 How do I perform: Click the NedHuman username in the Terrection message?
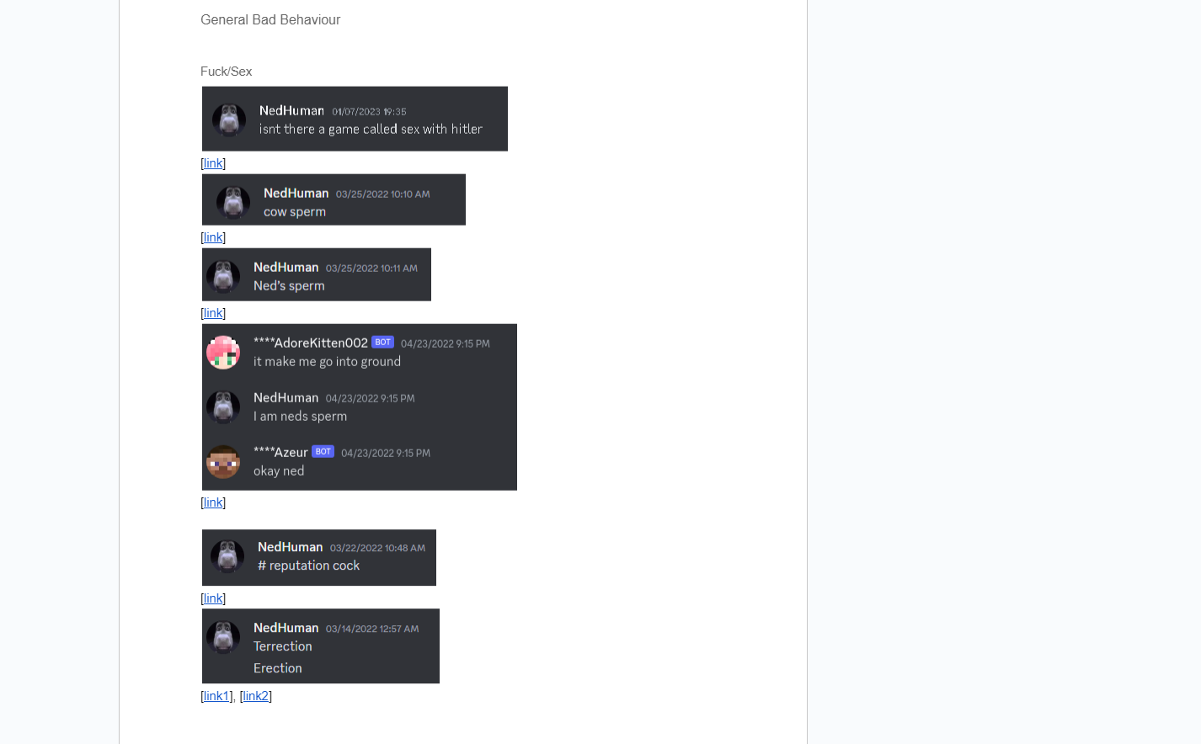point(286,628)
